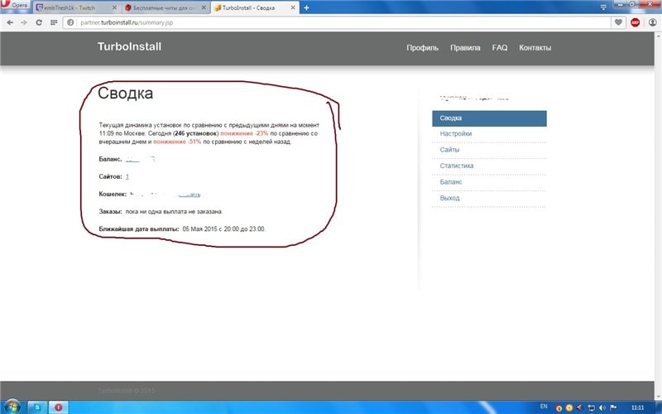The width and height of the screenshot is (662, 414).
Task: Open the Speed Dial grid
Action: [54, 22]
